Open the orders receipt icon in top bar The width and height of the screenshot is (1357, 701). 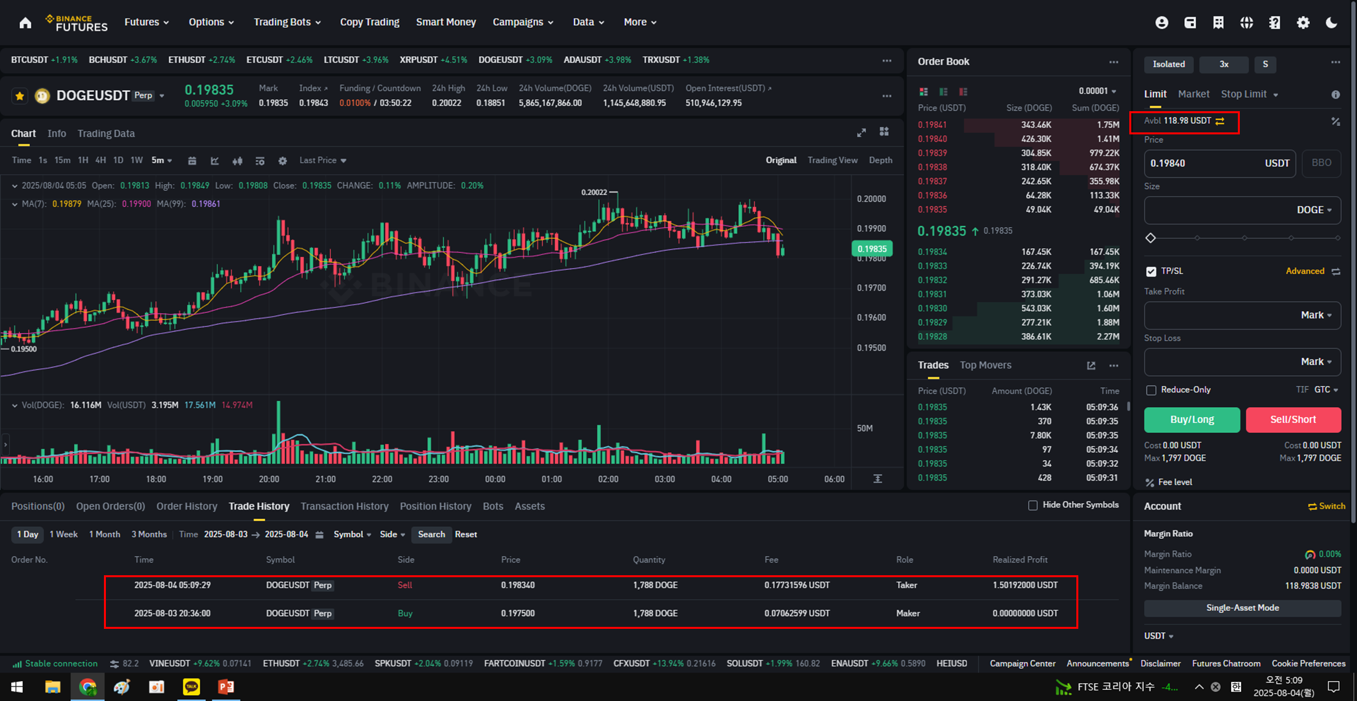(x=1218, y=23)
